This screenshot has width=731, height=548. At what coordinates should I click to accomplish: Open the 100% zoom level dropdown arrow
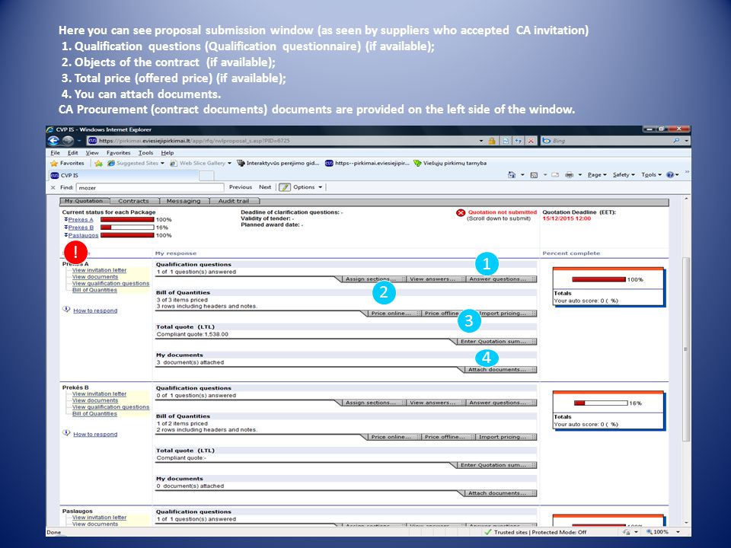click(x=678, y=532)
